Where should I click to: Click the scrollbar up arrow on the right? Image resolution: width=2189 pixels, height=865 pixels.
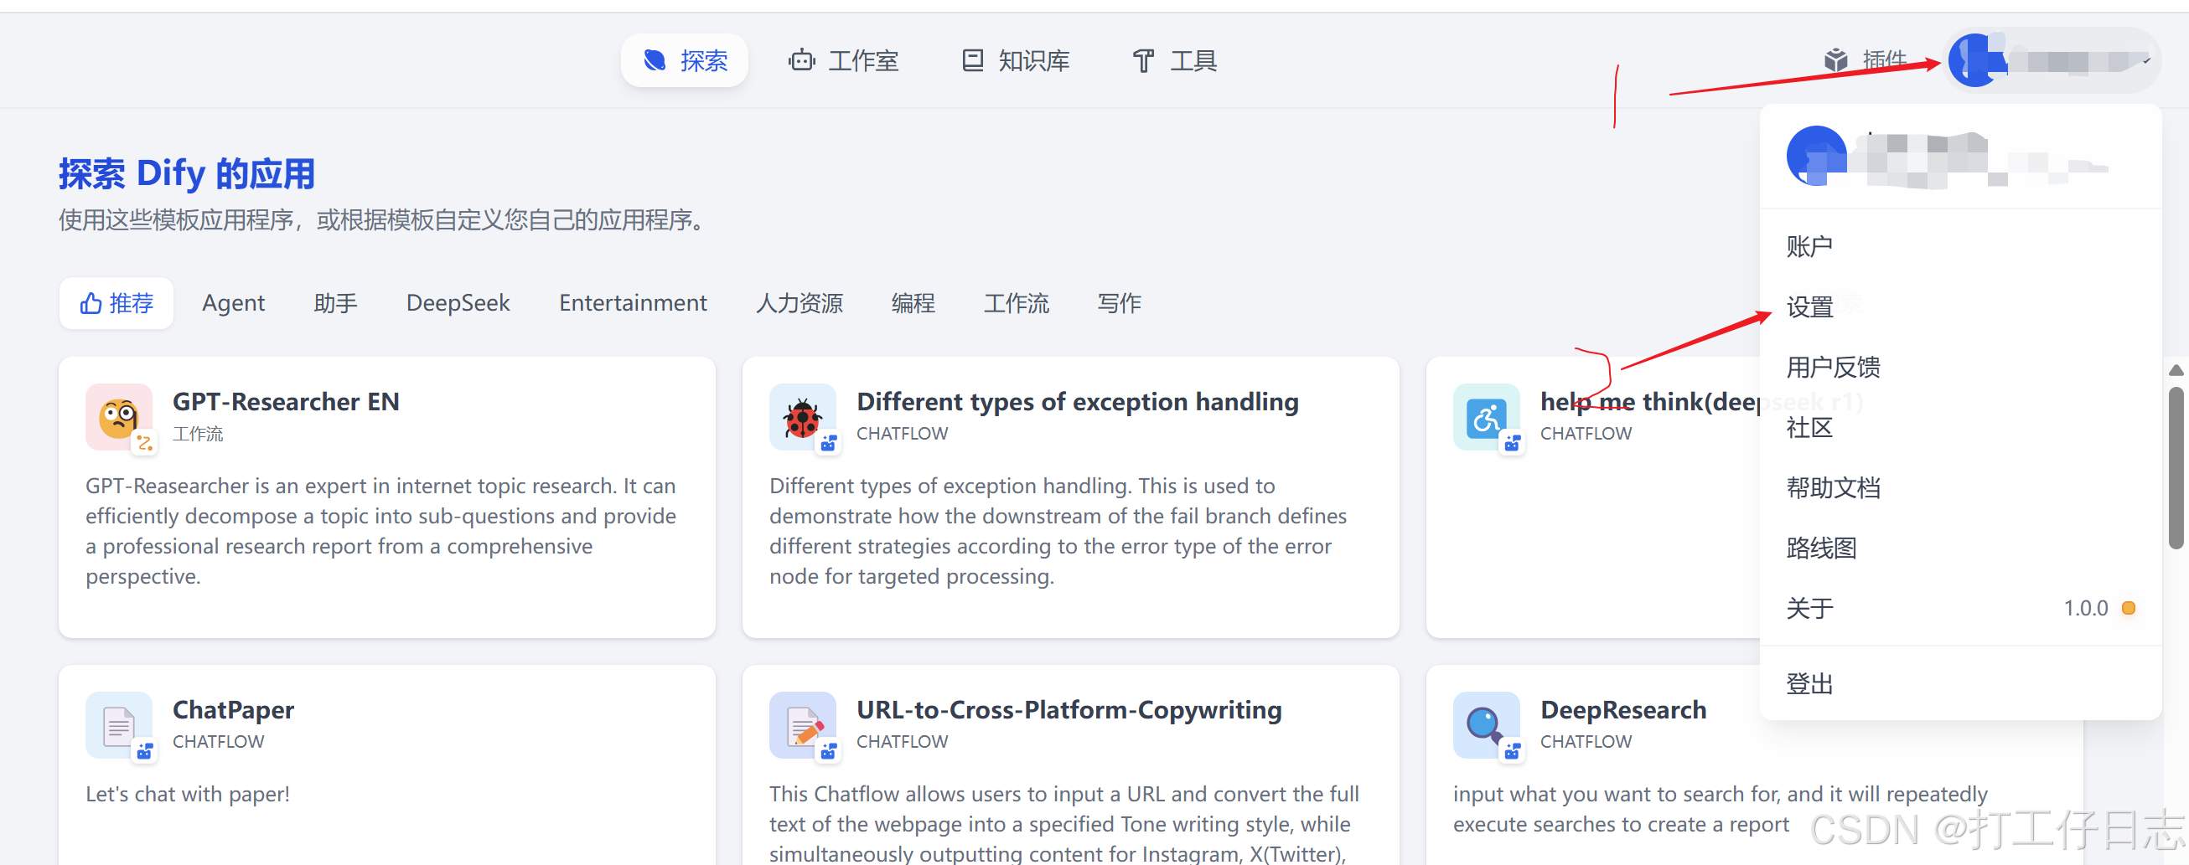point(2176,370)
